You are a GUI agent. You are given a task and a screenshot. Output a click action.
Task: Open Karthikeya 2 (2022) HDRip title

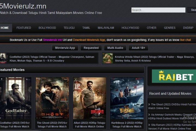(127, 125)
